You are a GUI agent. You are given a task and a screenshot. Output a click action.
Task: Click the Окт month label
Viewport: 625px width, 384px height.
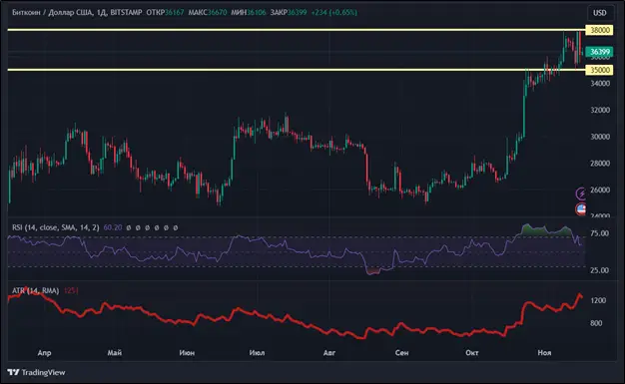pos(472,353)
